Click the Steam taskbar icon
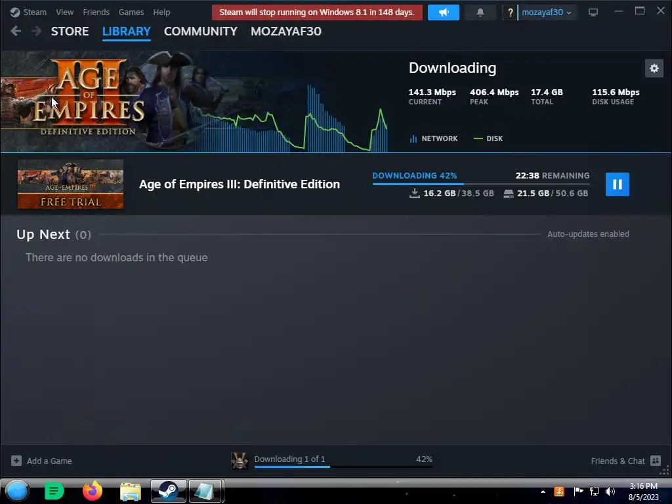This screenshot has width=672, height=504. click(x=169, y=491)
